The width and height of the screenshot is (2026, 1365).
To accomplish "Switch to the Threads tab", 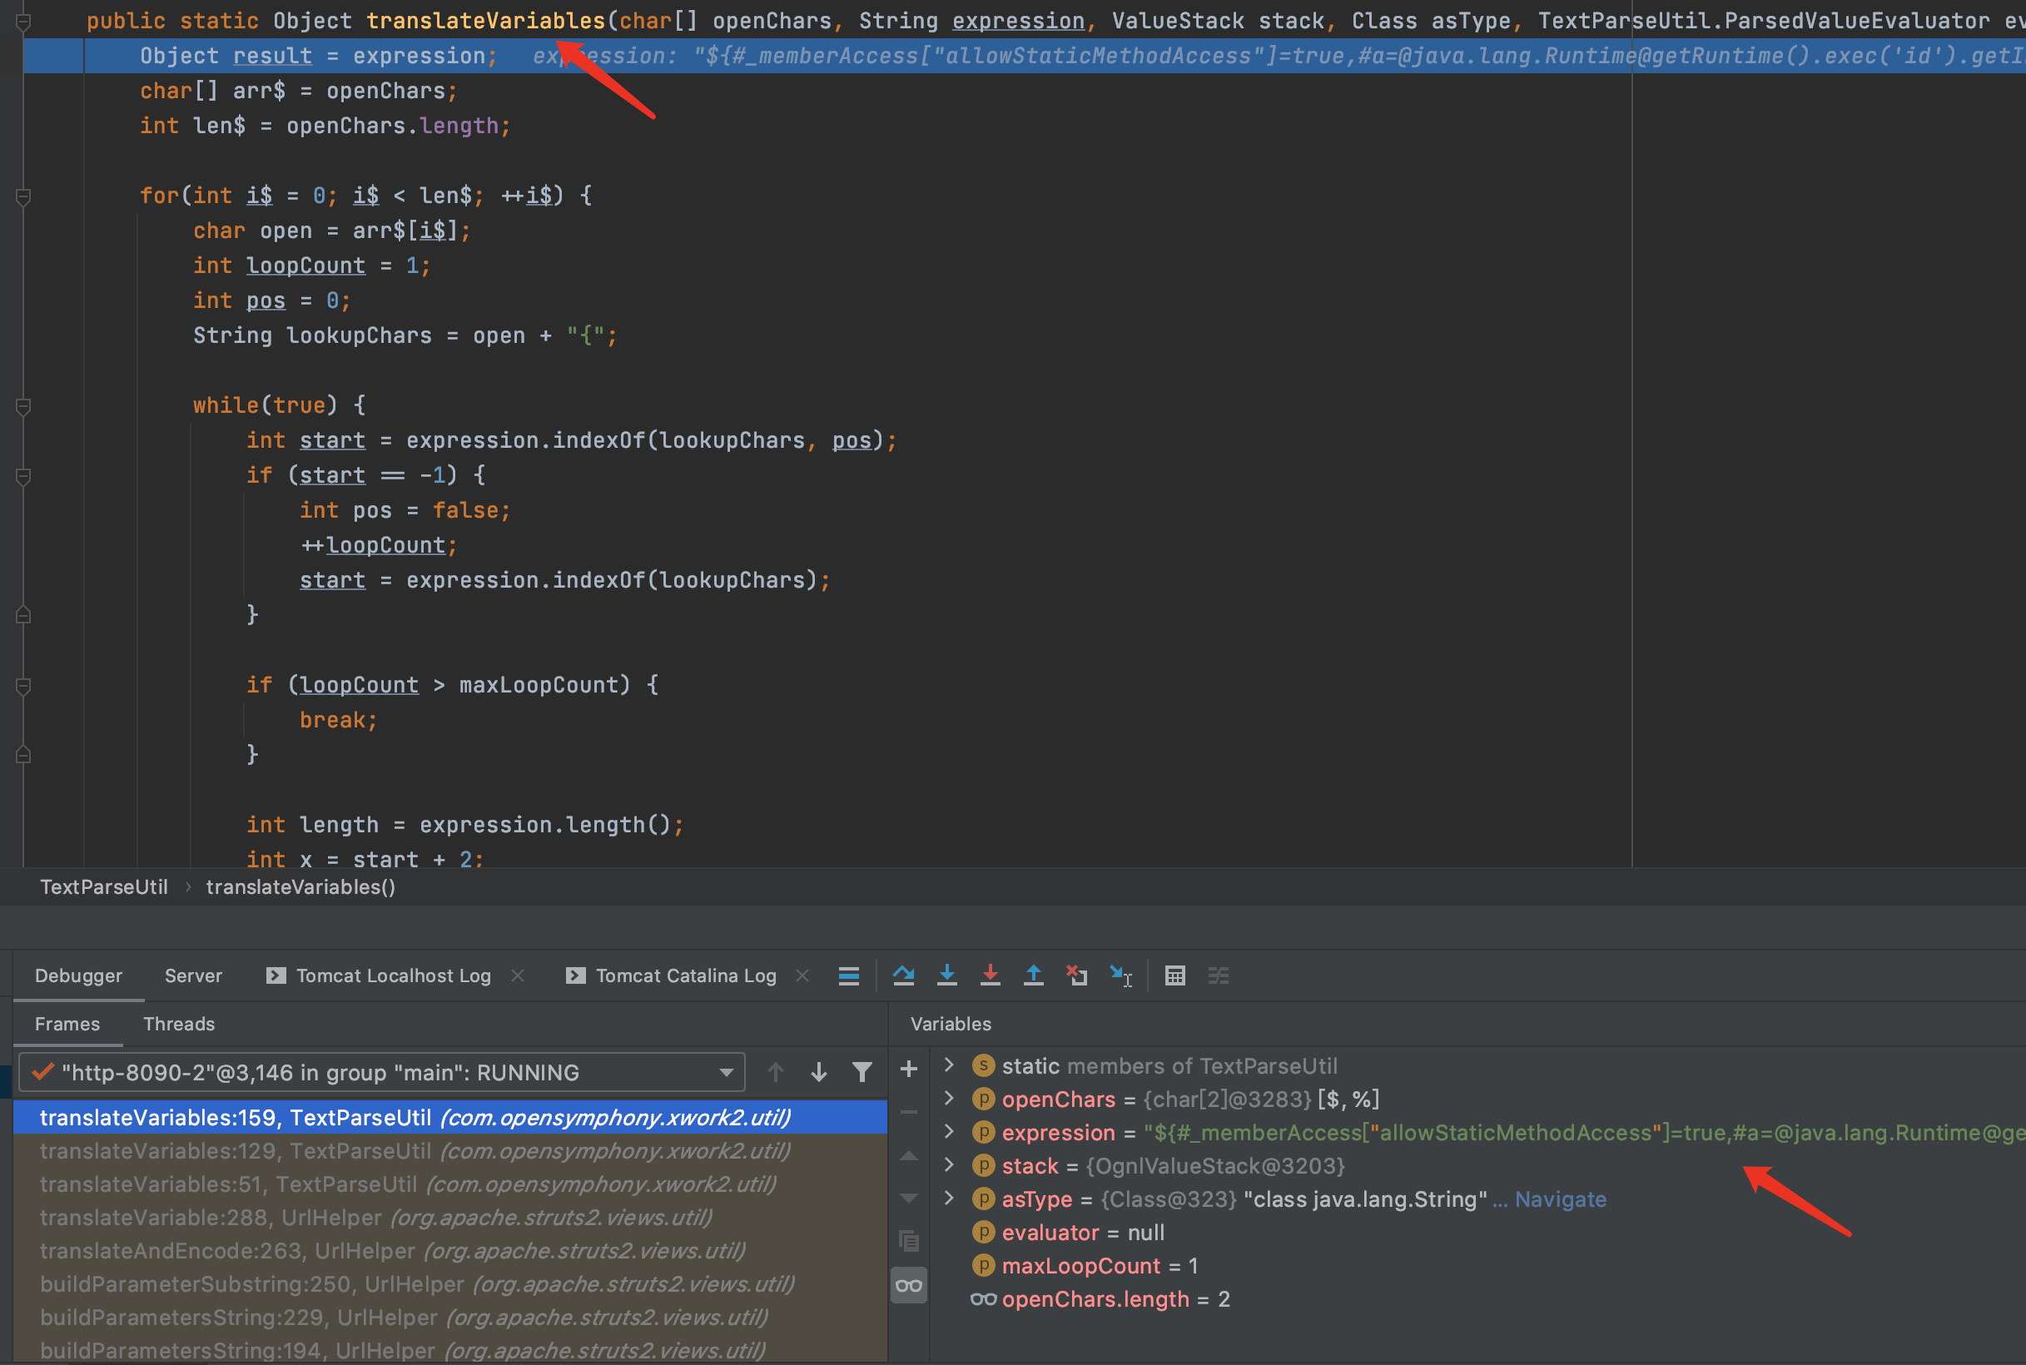I will [x=179, y=1024].
